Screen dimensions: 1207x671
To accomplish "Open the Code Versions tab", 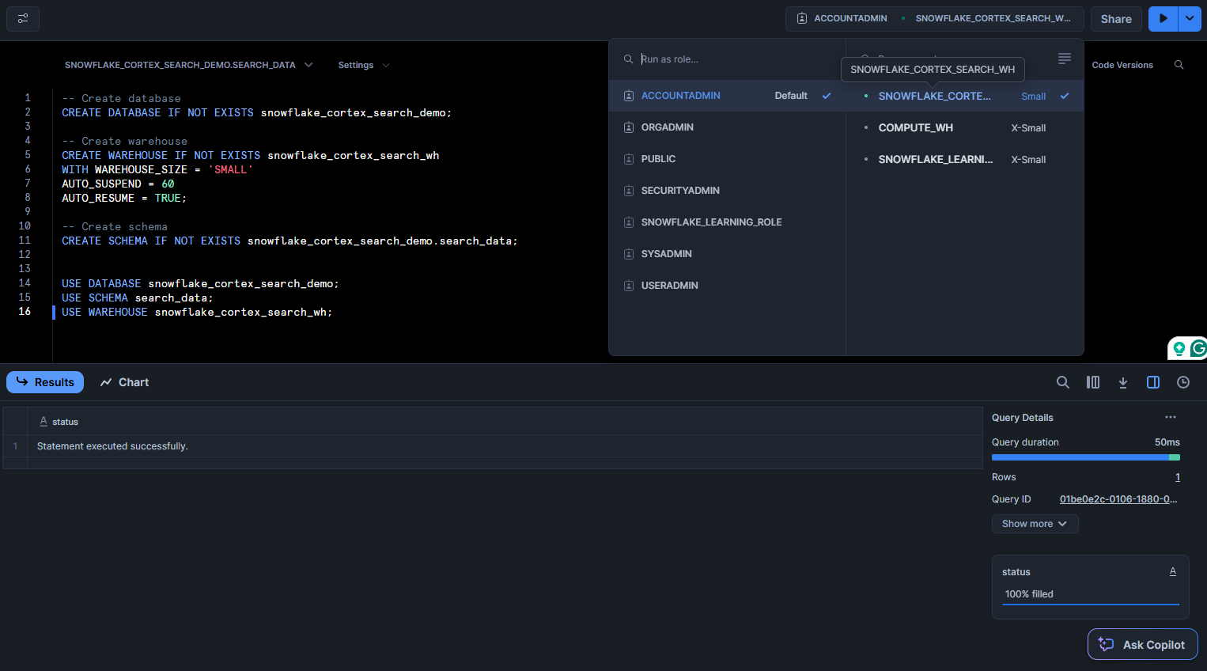I will [1122, 65].
